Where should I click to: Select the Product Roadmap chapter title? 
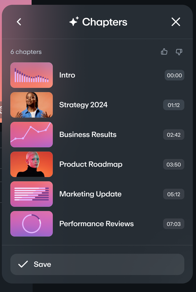click(x=91, y=164)
